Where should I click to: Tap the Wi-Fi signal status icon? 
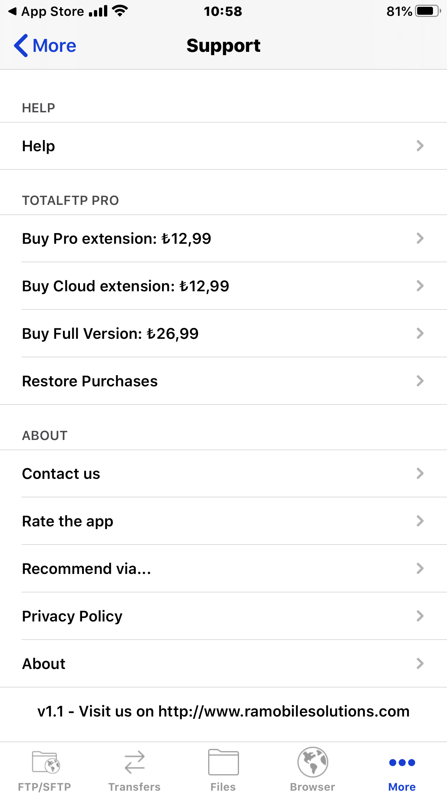tap(120, 11)
